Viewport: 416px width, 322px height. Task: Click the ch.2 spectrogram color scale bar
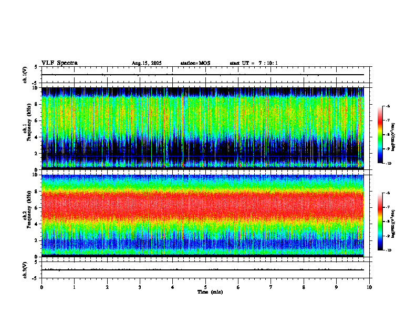click(380, 222)
